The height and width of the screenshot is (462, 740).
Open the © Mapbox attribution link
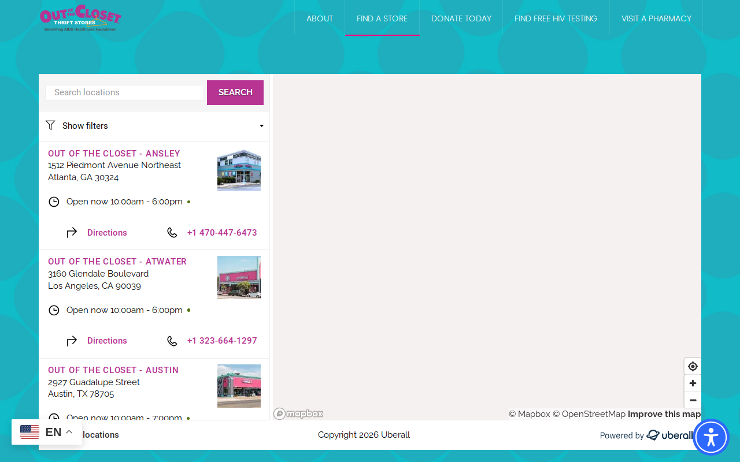pyautogui.click(x=530, y=414)
